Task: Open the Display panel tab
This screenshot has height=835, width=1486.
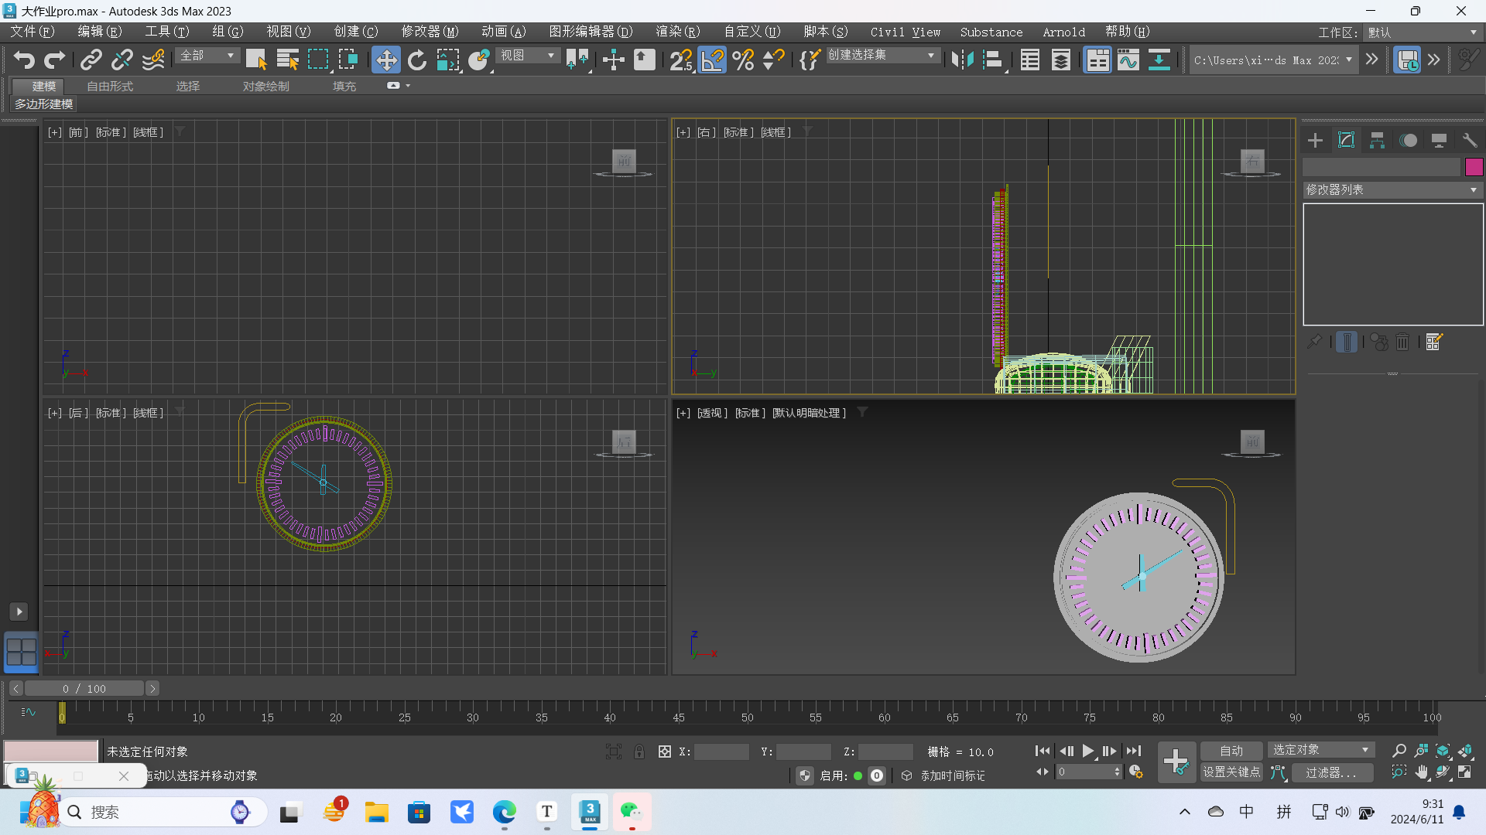Action: pos(1439,140)
